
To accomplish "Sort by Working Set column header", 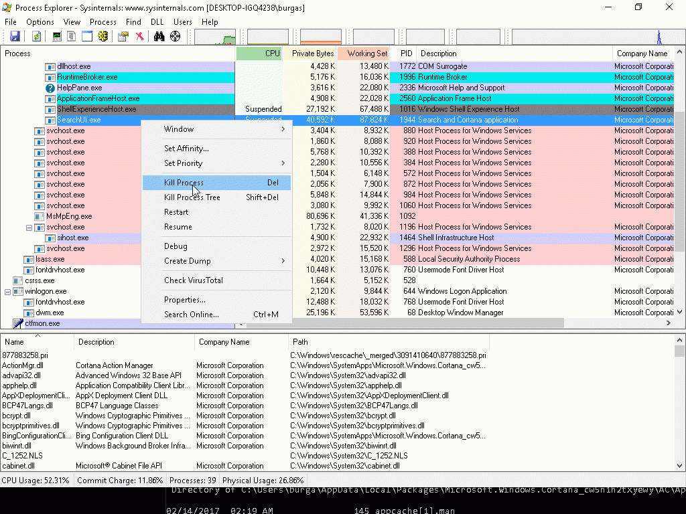I will 364,54.
